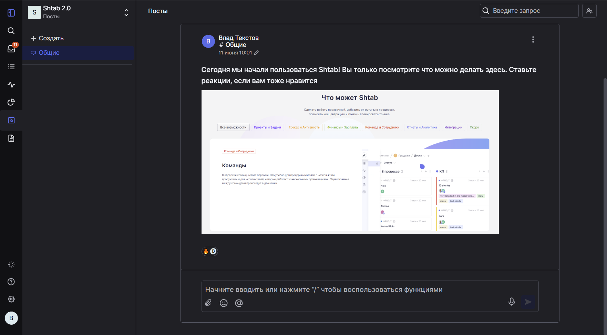Expand the Shtab 2.0 workspace switcher
Image resolution: width=607 pixels, height=335 pixels.
click(126, 12)
